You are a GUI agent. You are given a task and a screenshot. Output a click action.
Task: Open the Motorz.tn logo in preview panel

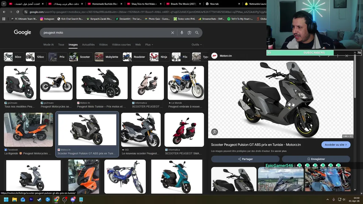click(x=214, y=56)
